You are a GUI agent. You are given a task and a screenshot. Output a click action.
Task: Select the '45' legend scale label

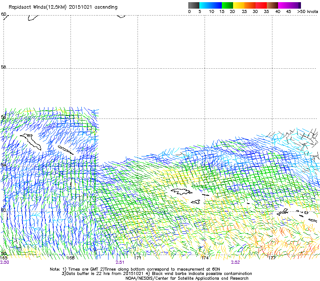288,12
